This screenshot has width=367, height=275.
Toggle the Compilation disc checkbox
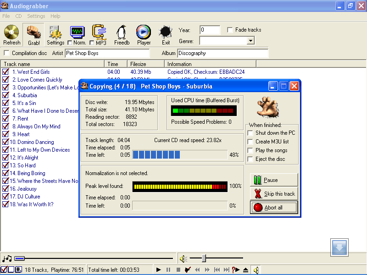[6, 53]
